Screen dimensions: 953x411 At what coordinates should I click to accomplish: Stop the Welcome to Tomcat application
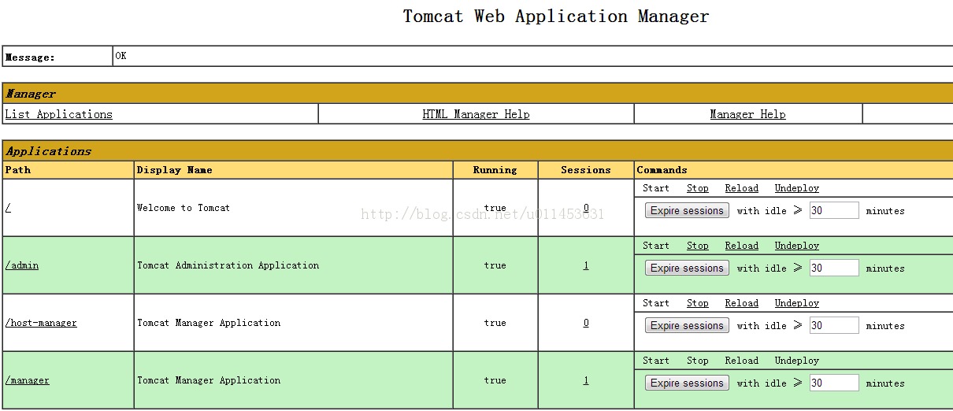698,188
